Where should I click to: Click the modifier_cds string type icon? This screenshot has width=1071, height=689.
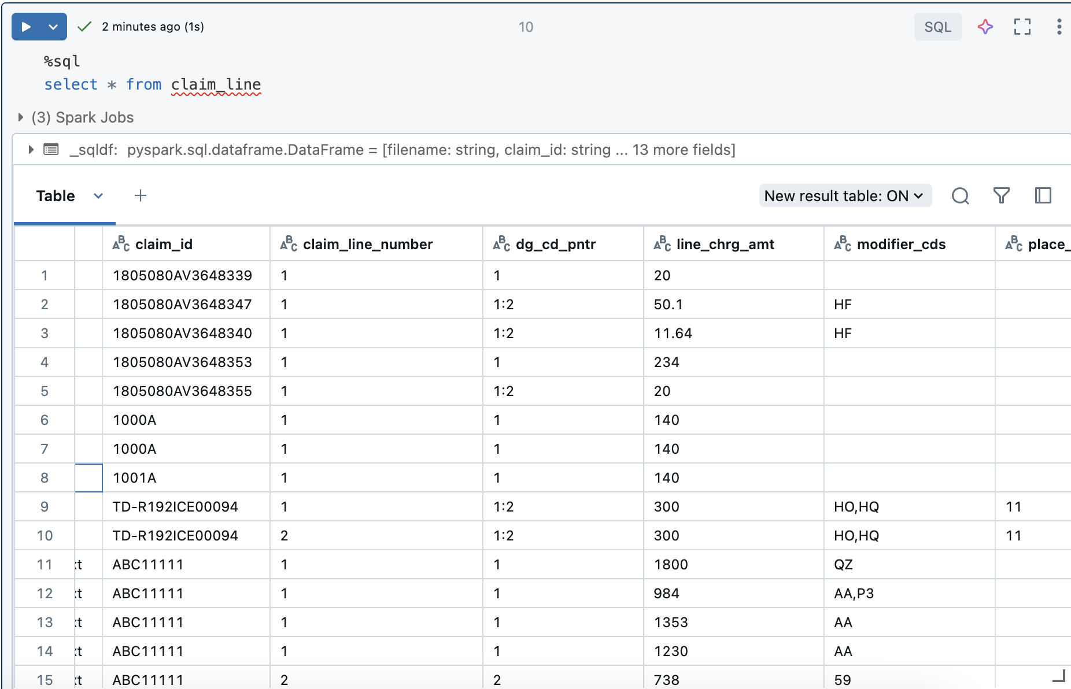click(x=843, y=244)
